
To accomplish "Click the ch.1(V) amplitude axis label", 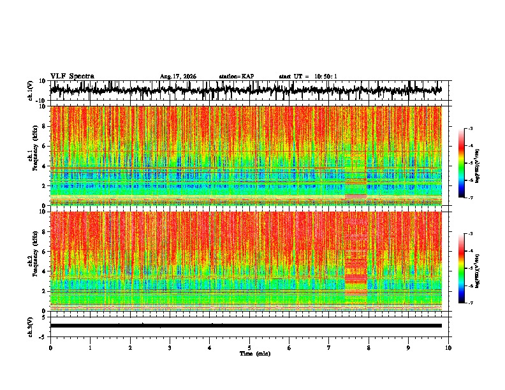I will point(31,90).
